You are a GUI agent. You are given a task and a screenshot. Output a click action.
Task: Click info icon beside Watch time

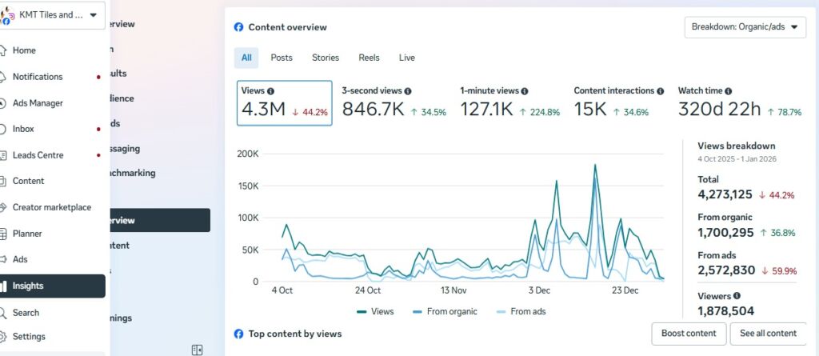pyautogui.click(x=728, y=91)
